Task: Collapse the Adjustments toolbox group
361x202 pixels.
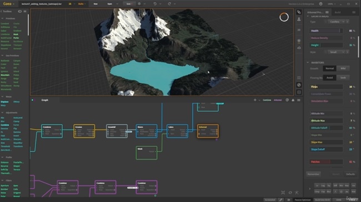Action: [2, 113]
